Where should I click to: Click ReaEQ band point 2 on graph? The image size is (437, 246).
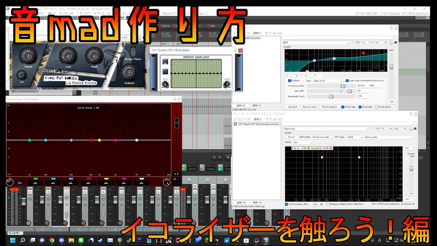[x=314, y=60]
